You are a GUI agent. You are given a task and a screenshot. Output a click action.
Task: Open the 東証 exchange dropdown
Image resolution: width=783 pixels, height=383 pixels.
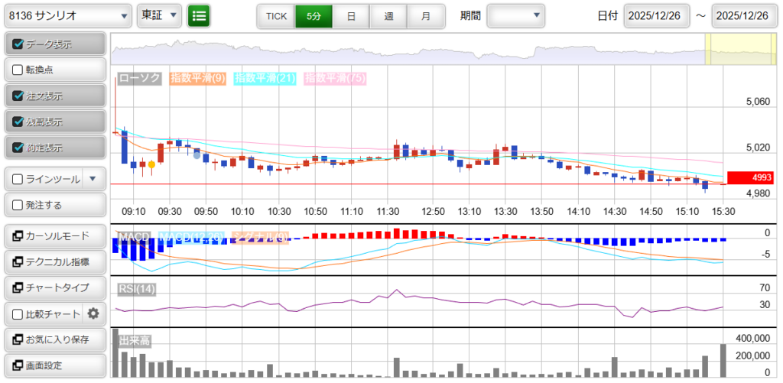point(159,15)
